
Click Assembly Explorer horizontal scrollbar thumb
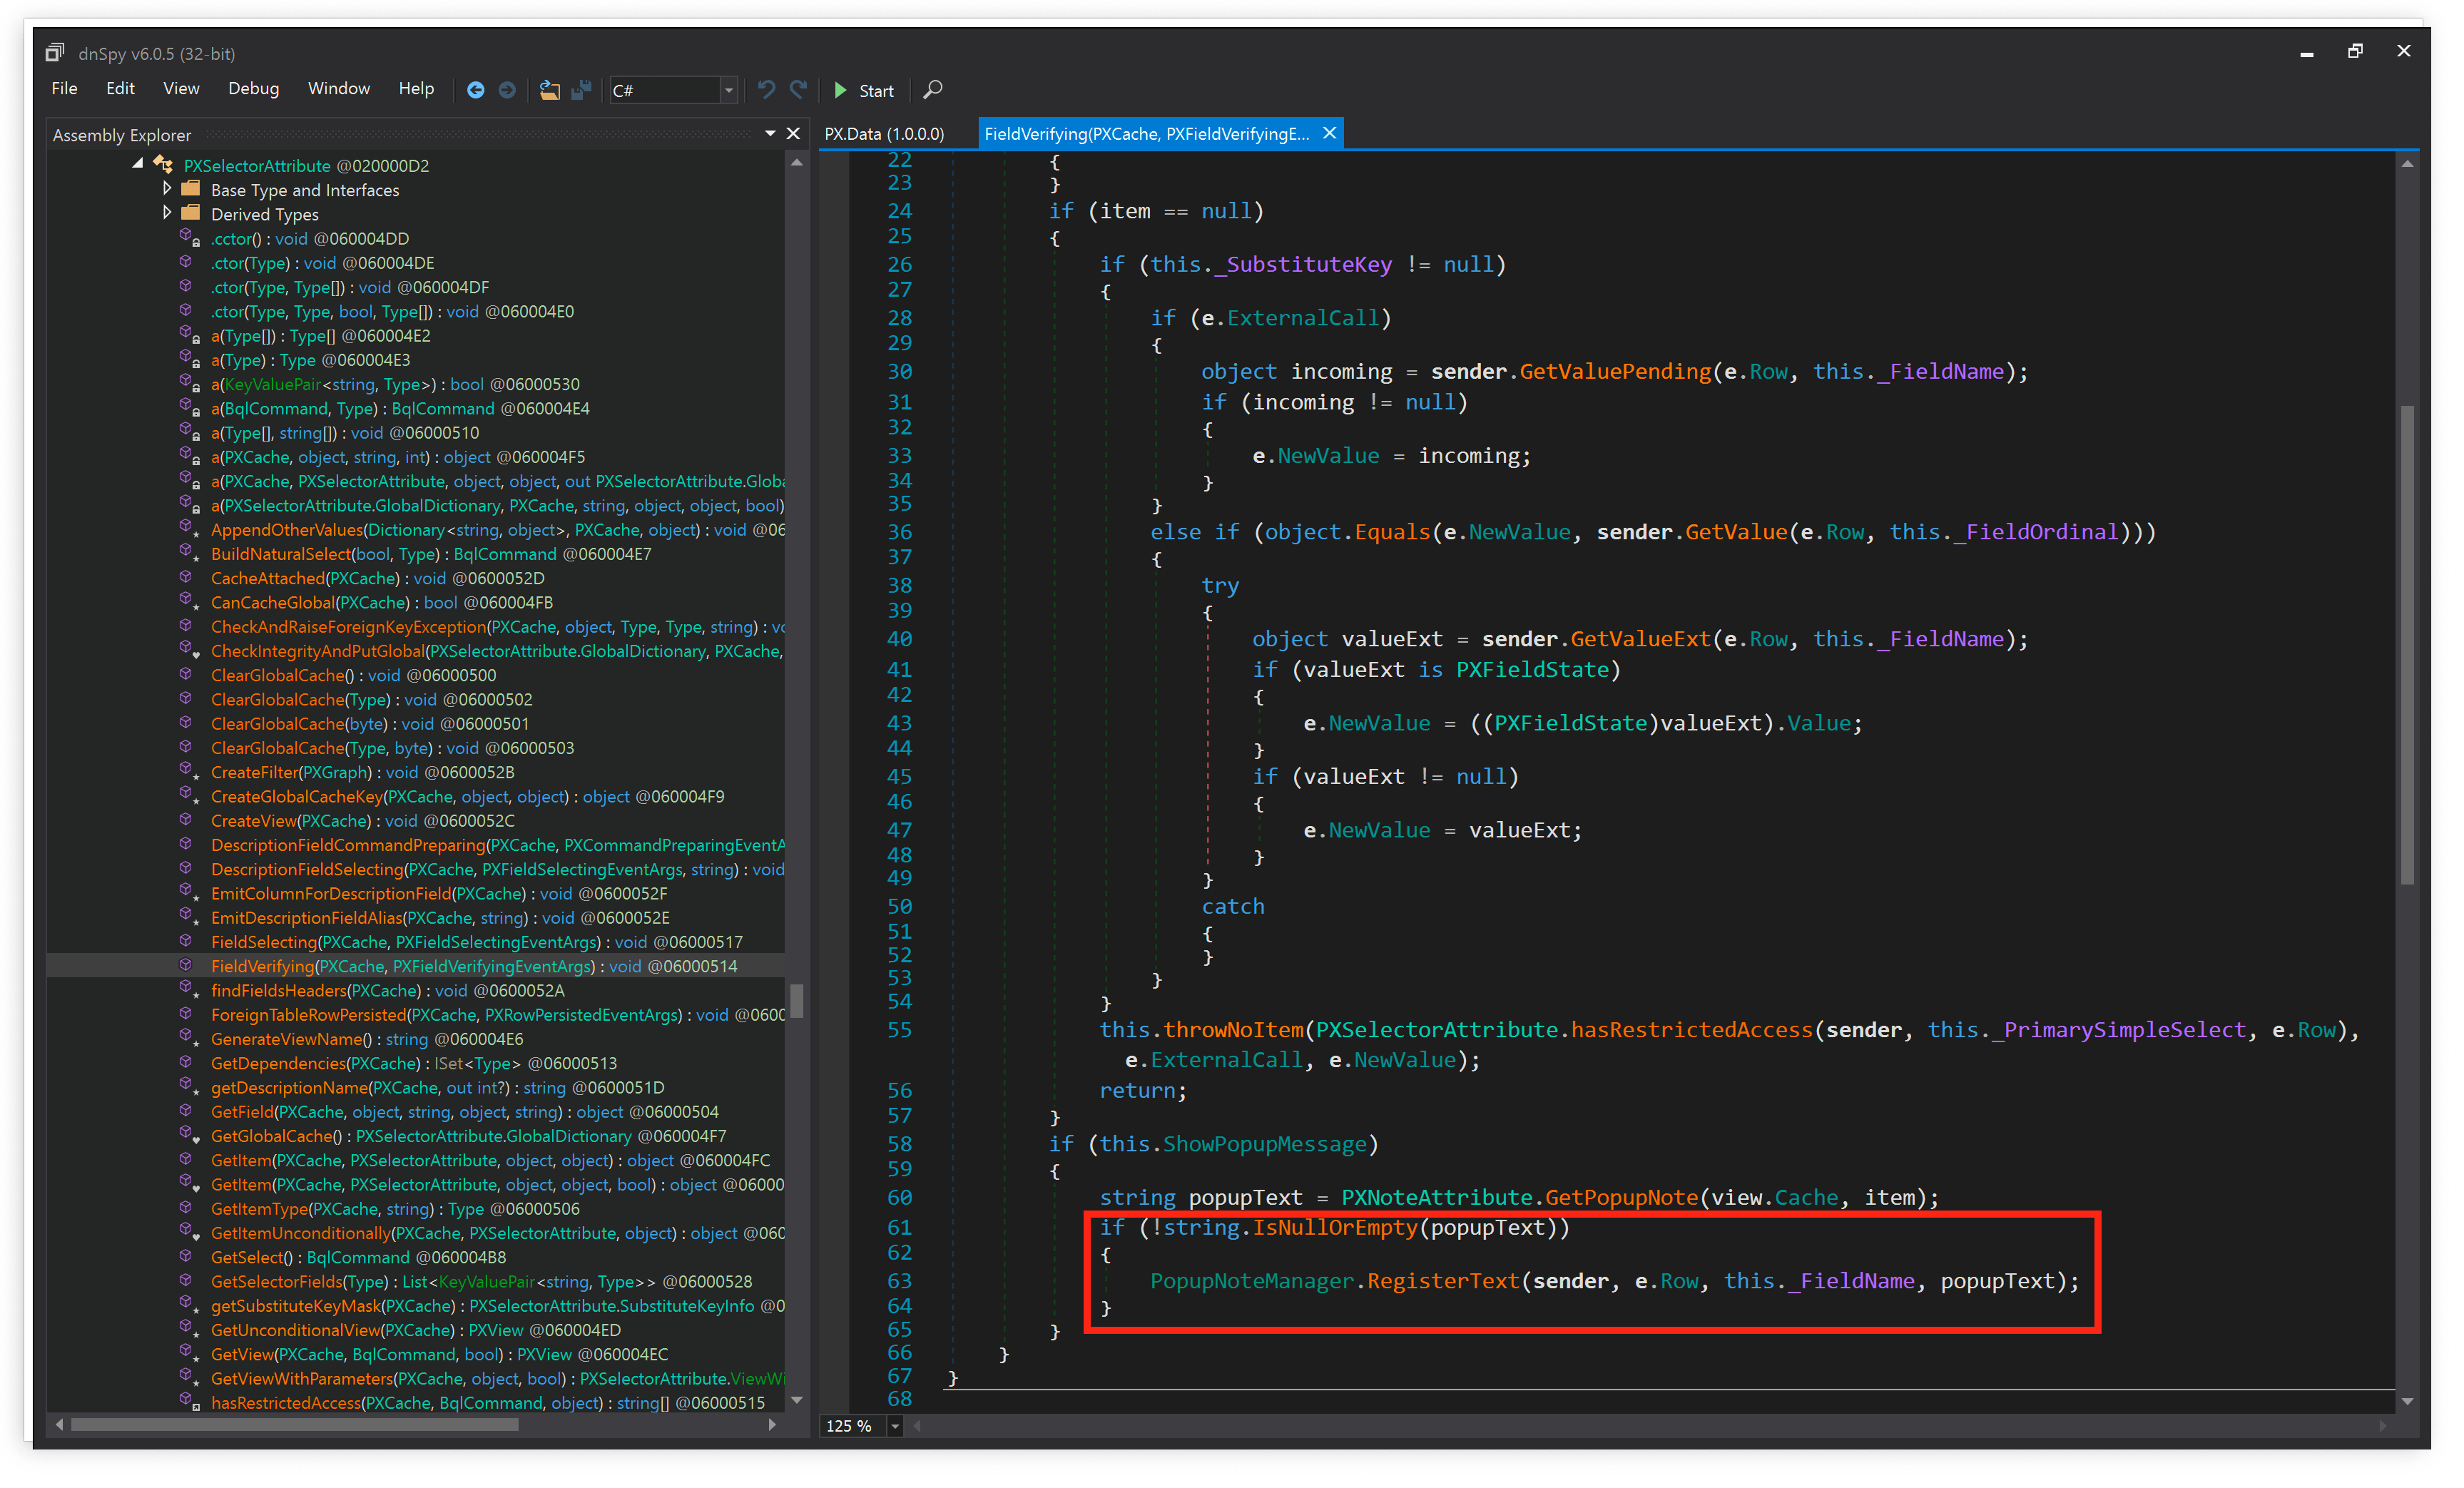295,1425
